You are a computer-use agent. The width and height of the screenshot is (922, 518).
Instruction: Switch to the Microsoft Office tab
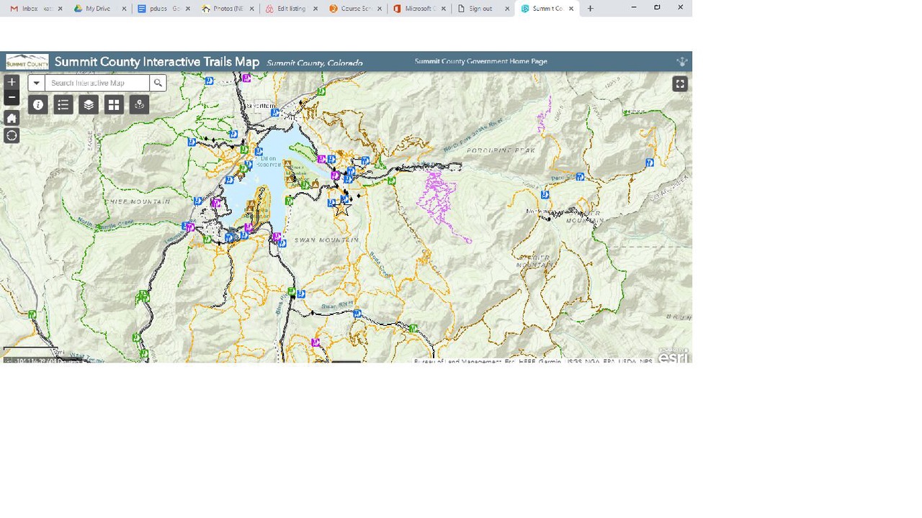click(x=419, y=9)
